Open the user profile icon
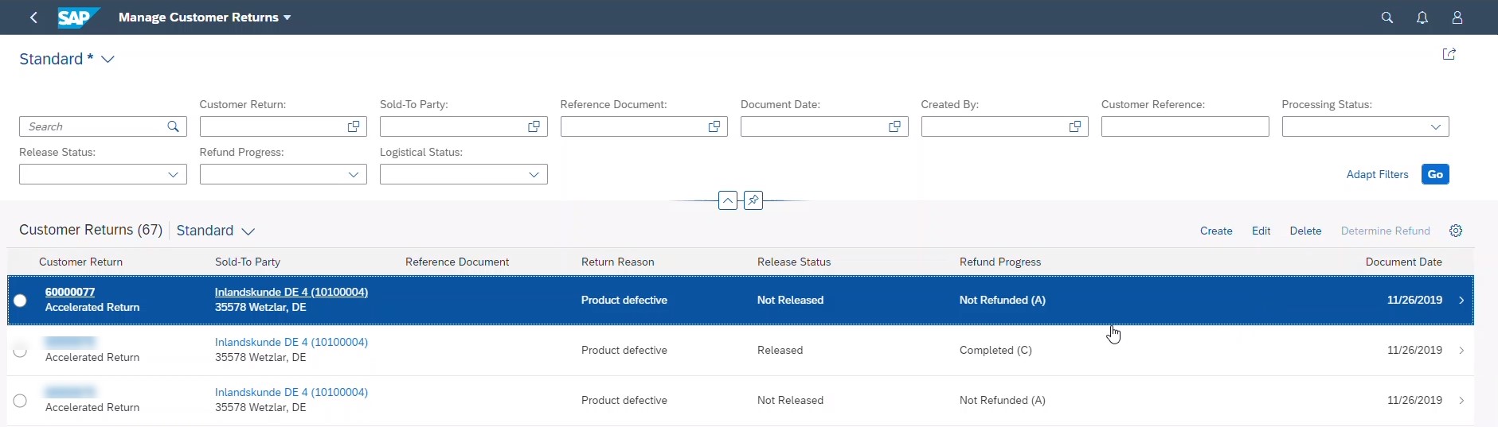Screen dimensions: 1498x427 click(x=1457, y=17)
